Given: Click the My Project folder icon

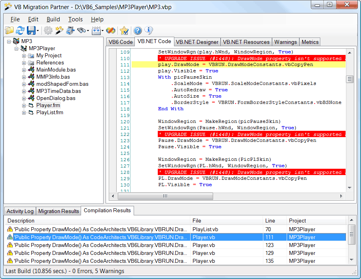Looking at the screenshot, I should (x=31, y=56).
